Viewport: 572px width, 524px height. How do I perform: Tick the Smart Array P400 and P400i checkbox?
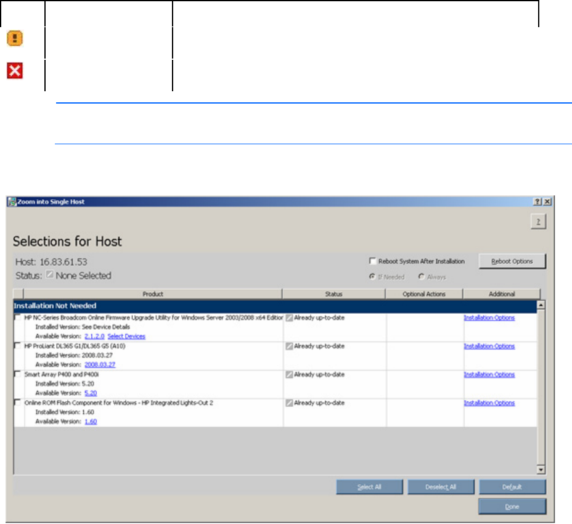pos(18,375)
